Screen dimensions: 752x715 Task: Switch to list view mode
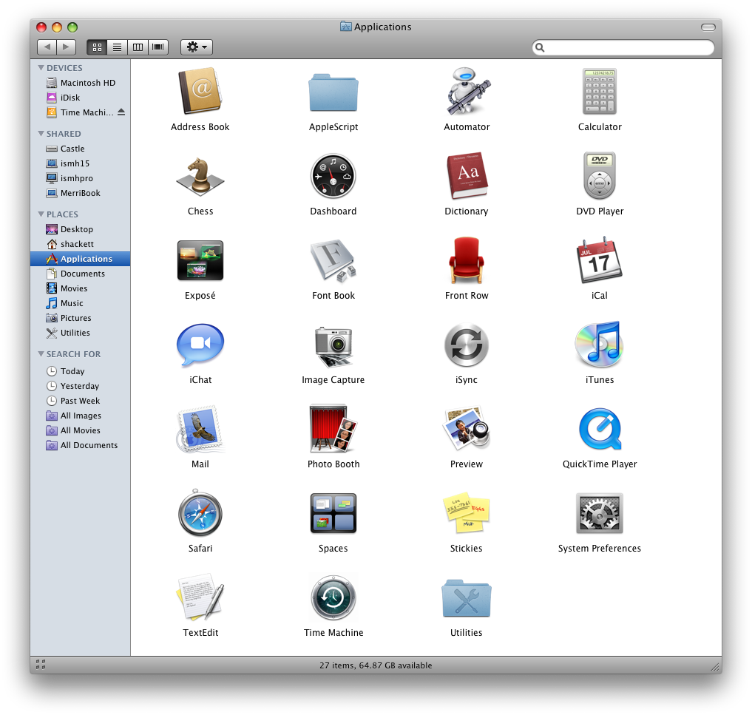(117, 47)
